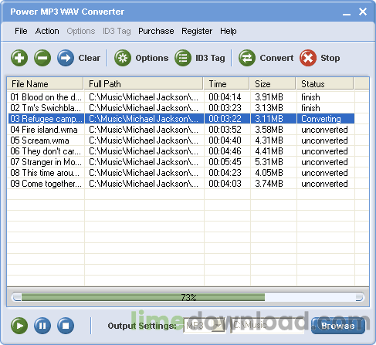Click the green Play playback button
376x345 pixels.
(x=19, y=326)
